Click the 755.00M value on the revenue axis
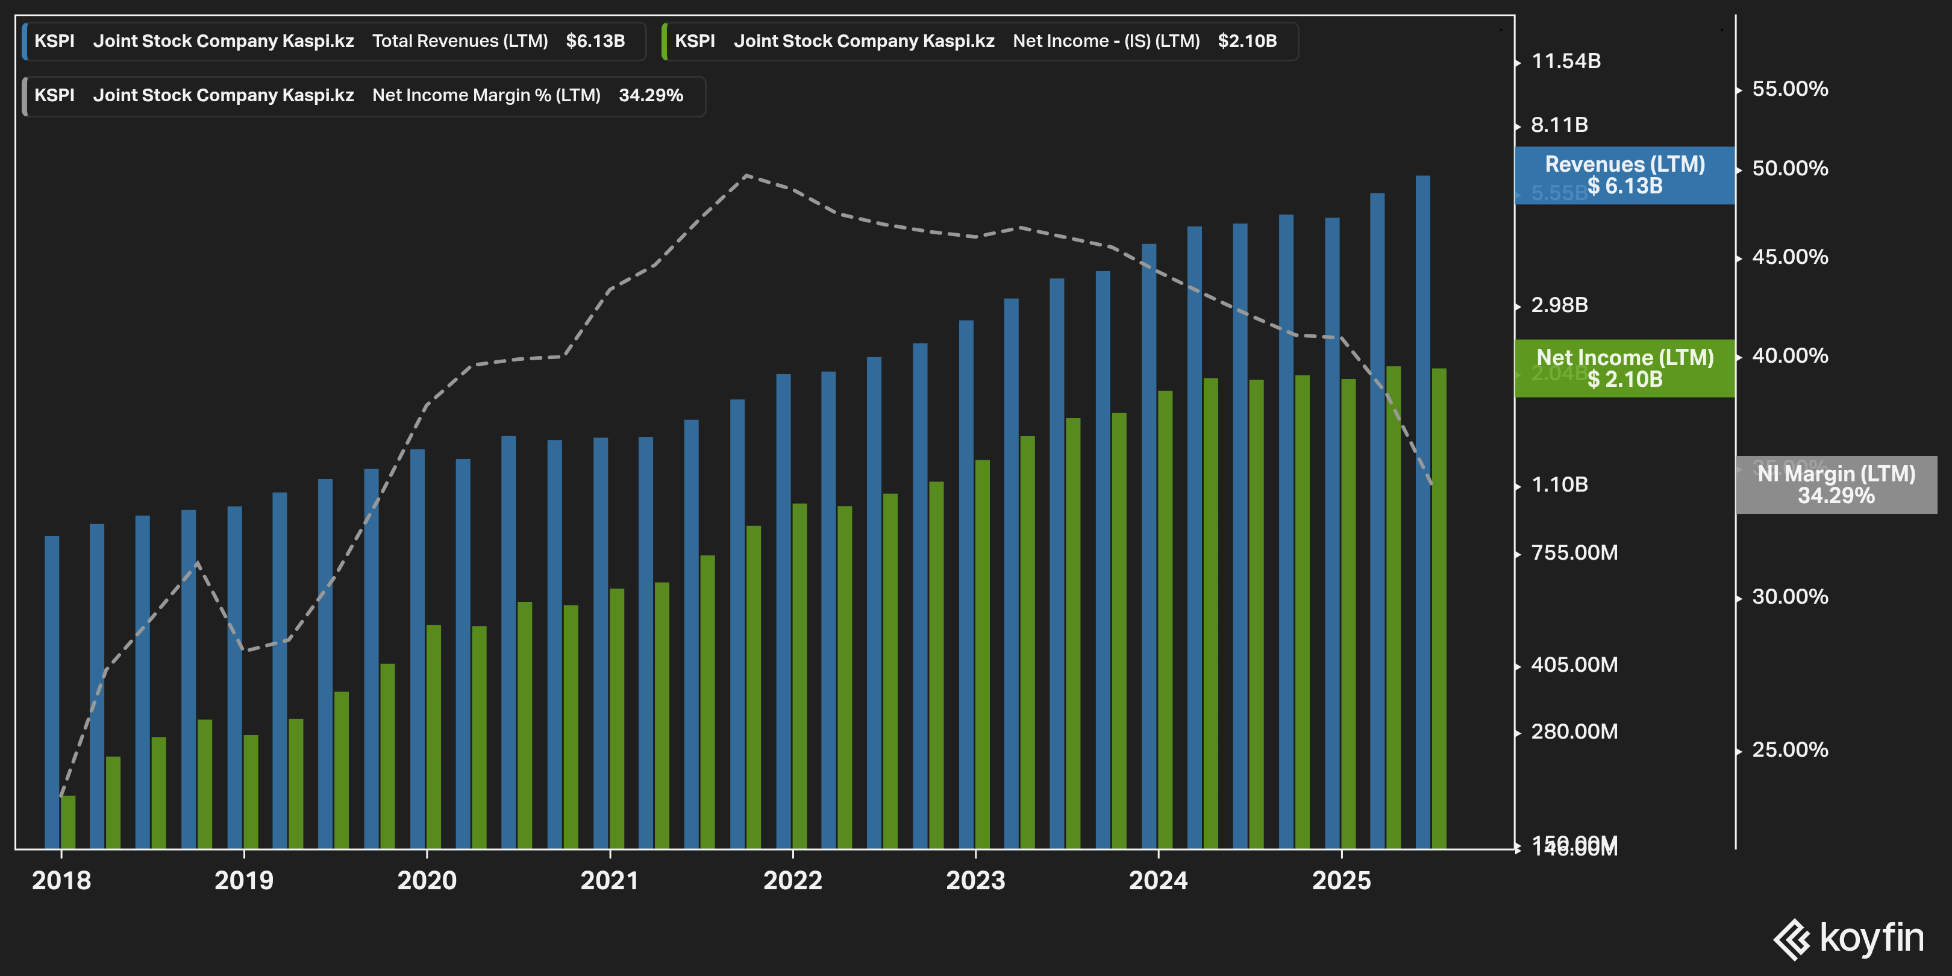This screenshot has height=976, width=1952. point(1574,553)
